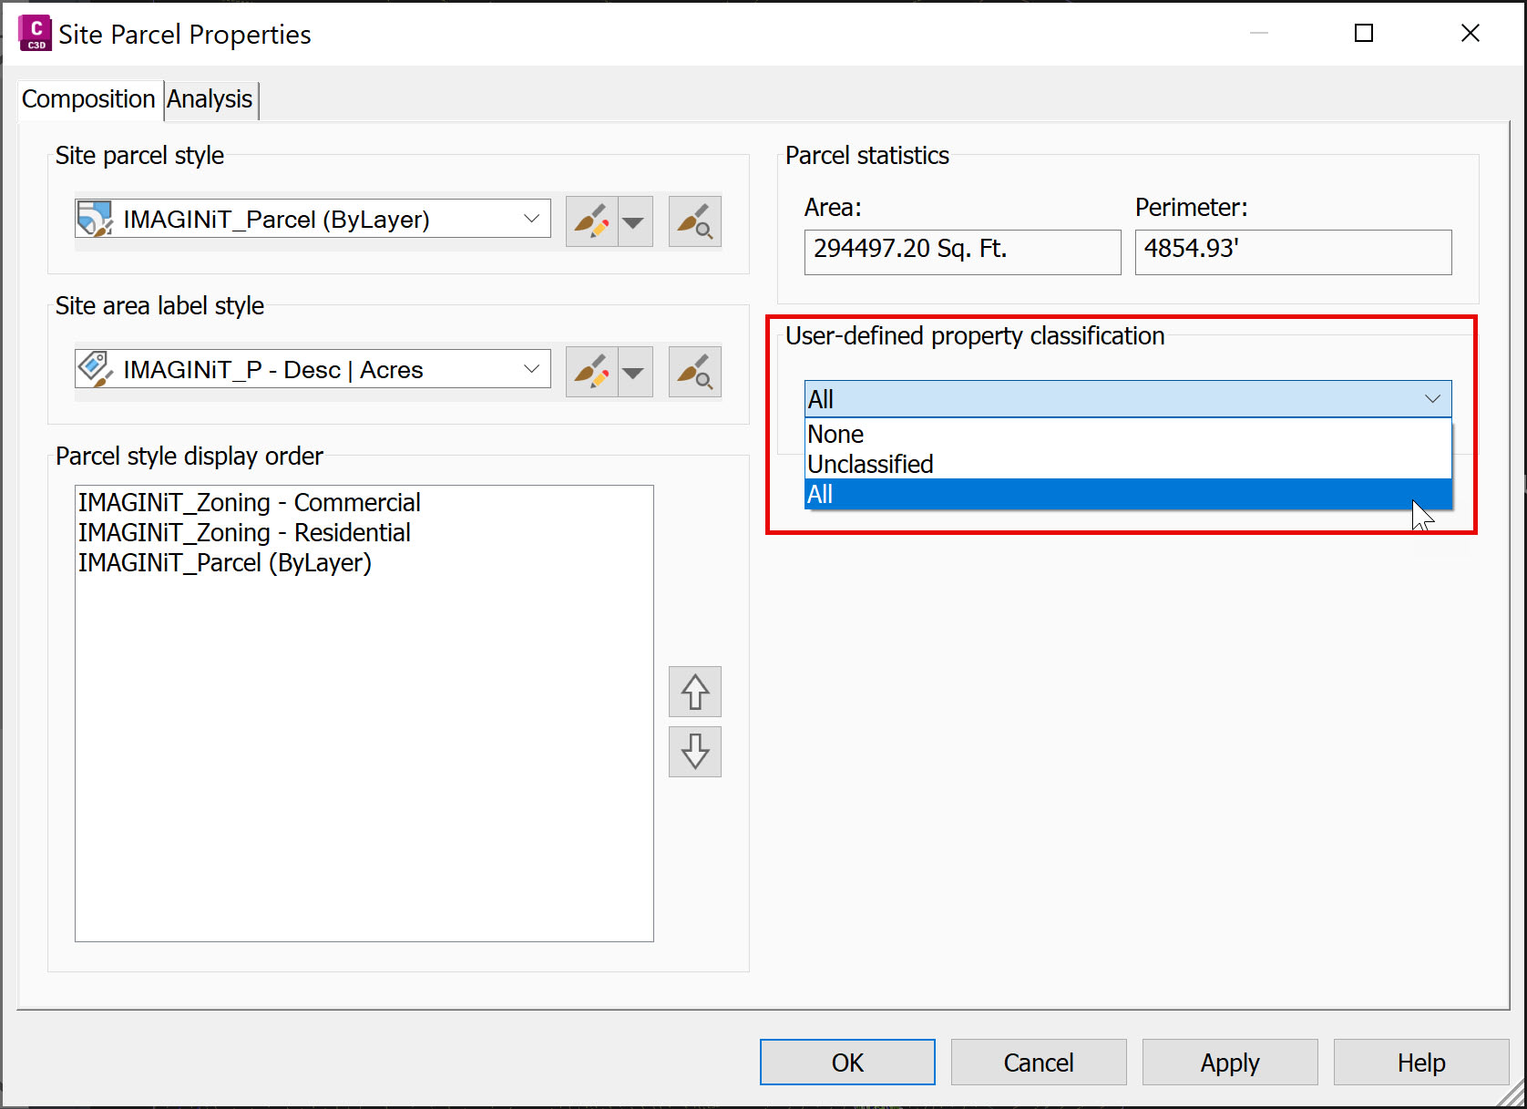Screen dimensions: 1527x1109
Task: Choose Unclassified in the classification list
Action: (1128, 464)
